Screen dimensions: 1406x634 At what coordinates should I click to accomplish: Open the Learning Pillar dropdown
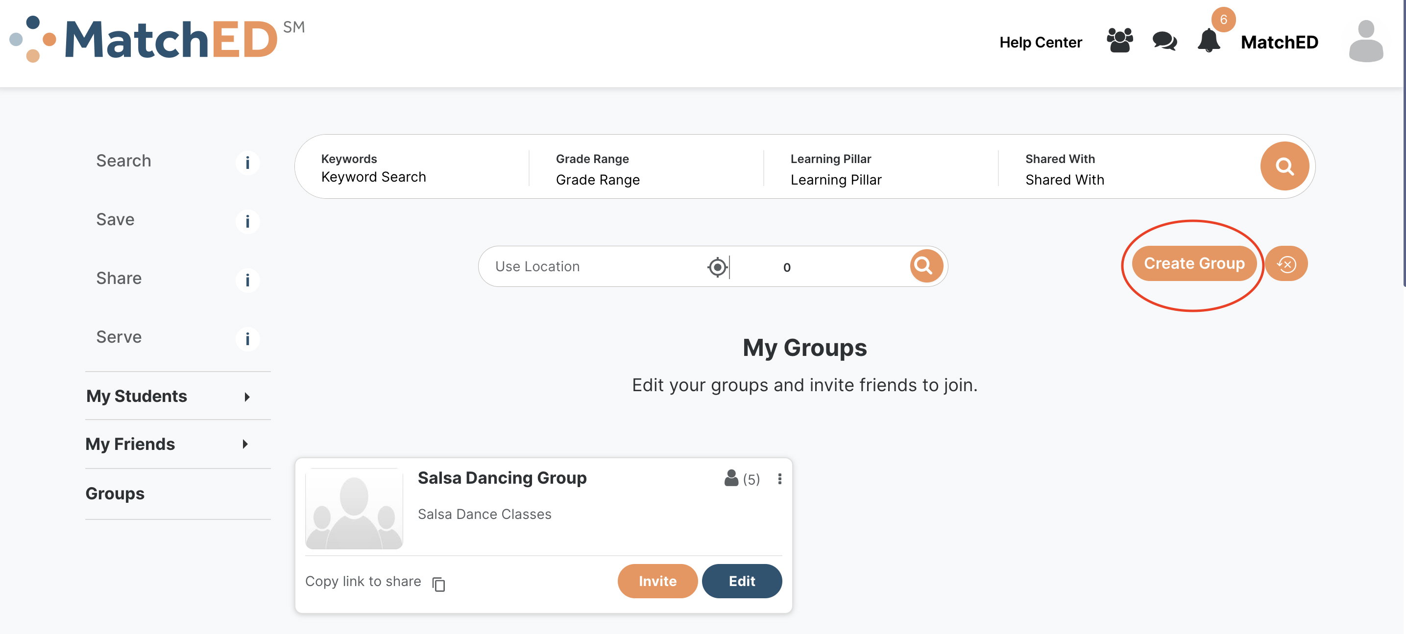tap(836, 180)
